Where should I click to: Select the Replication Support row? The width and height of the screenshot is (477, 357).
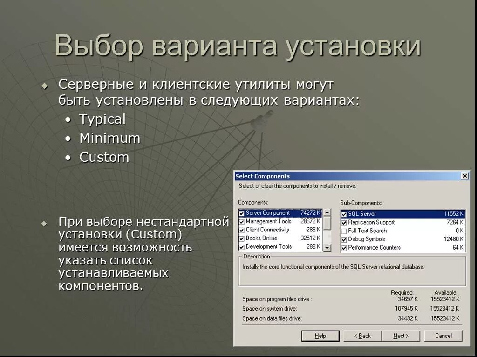(x=403, y=223)
